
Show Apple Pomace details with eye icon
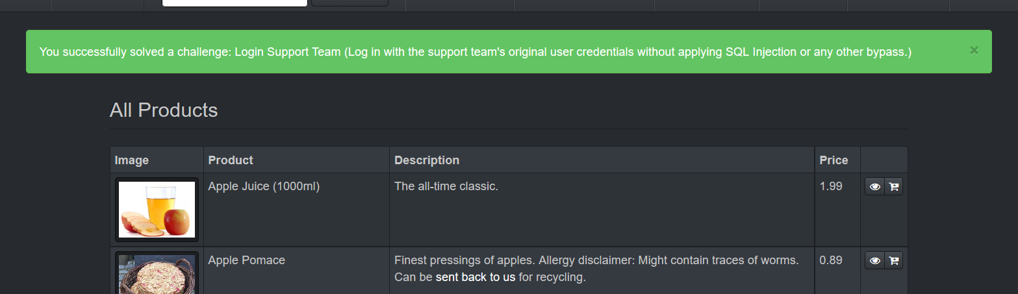875,261
